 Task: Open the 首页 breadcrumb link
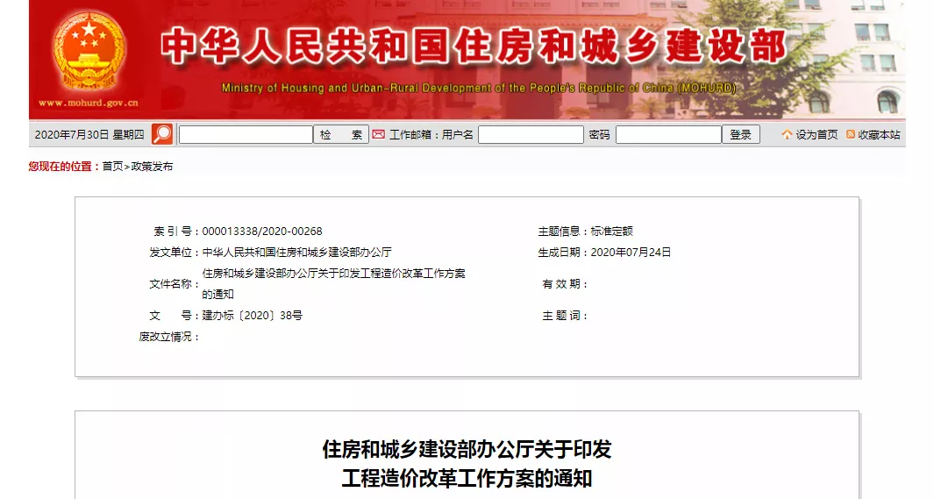pyautogui.click(x=112, y=167)
